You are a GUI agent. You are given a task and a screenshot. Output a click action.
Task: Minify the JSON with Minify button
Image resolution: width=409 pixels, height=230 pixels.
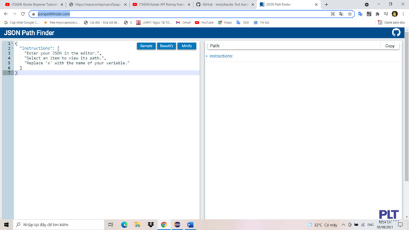point(187,46)
